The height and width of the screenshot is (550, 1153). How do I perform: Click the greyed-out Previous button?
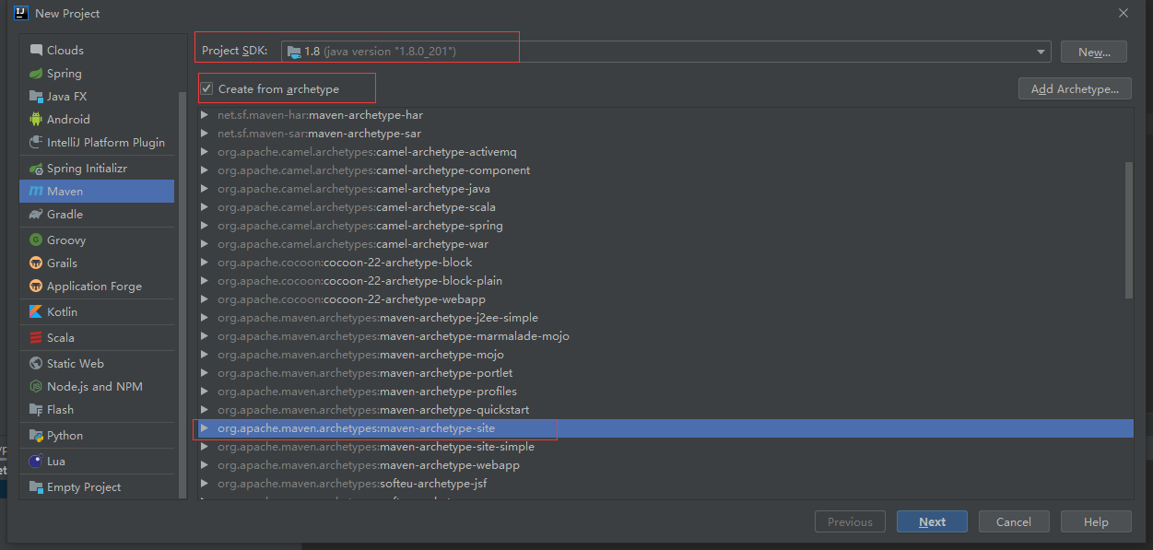tap(850, 521)
